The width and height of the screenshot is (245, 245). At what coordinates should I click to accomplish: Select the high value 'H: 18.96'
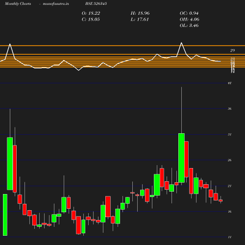click(140, 13)
